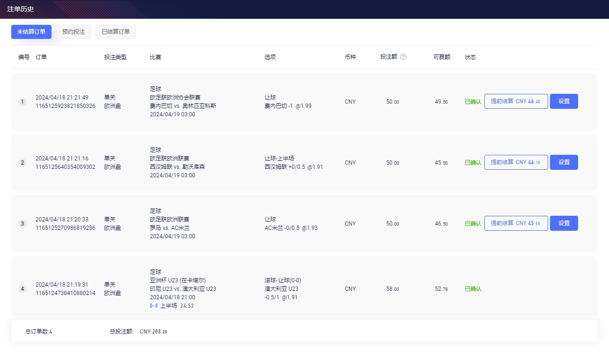This screenshot has width=609, height=356.
Task: Click the 已确认 status in row 4
Action: 473,289
